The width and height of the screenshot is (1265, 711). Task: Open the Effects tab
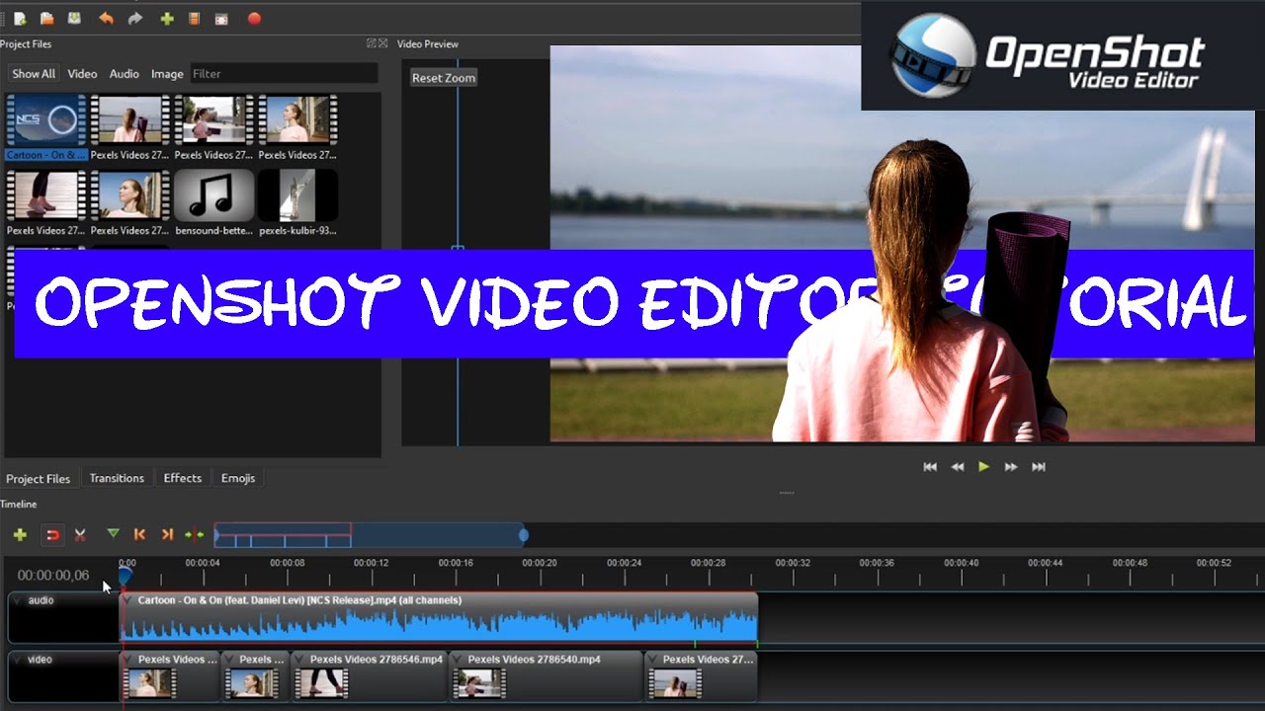click(x=182, y=478)
